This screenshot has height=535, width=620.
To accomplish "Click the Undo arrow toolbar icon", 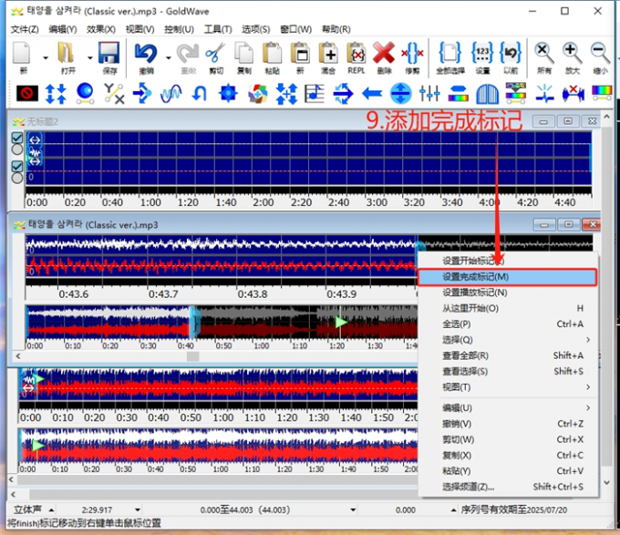I will pyautogui.click(x=146, y=53).
